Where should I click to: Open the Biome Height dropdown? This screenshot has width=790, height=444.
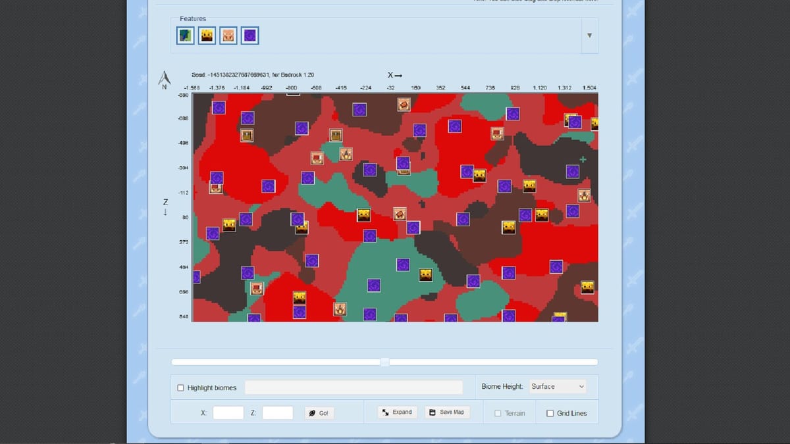[x=557, y=386]
